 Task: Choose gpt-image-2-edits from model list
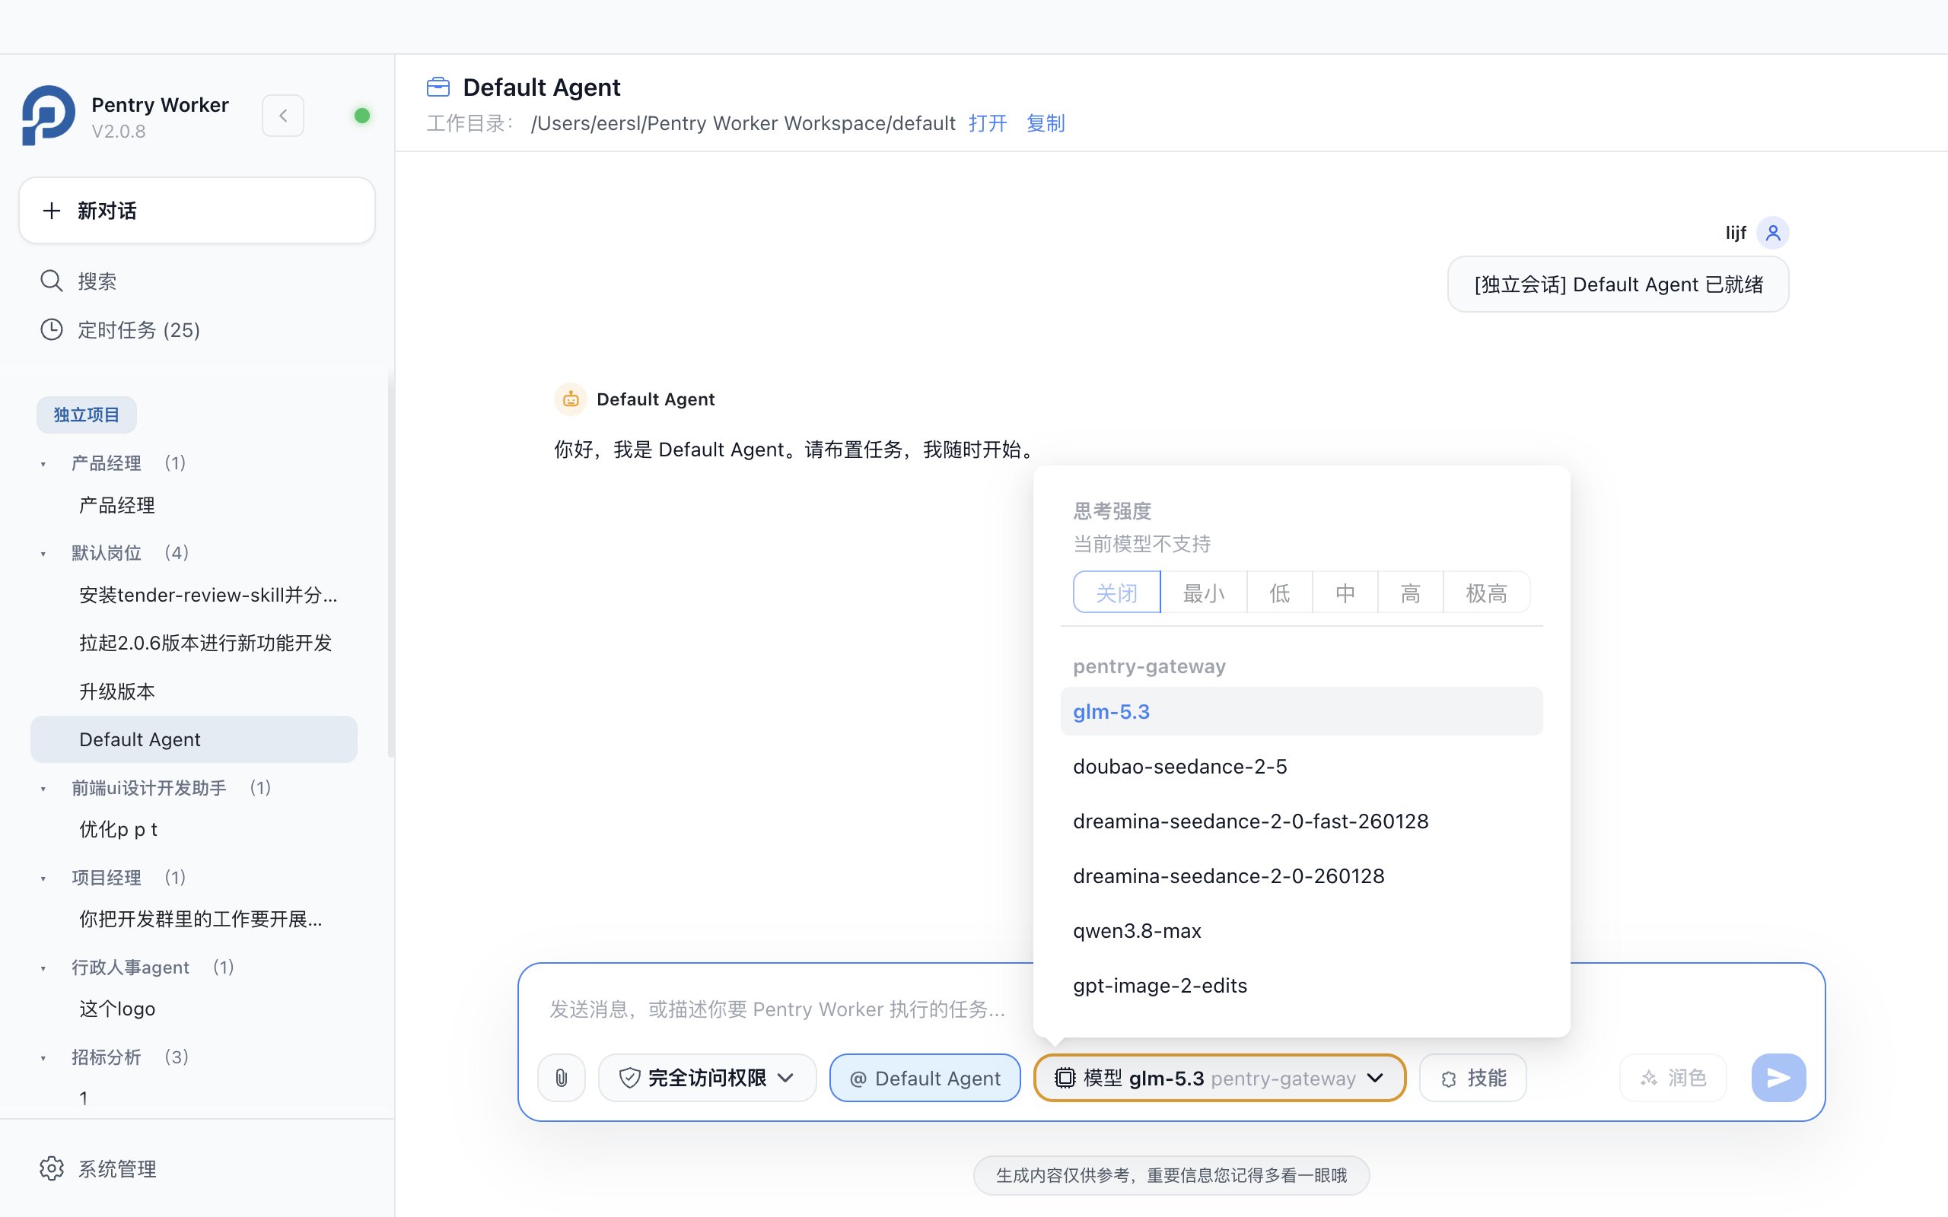1302,985
